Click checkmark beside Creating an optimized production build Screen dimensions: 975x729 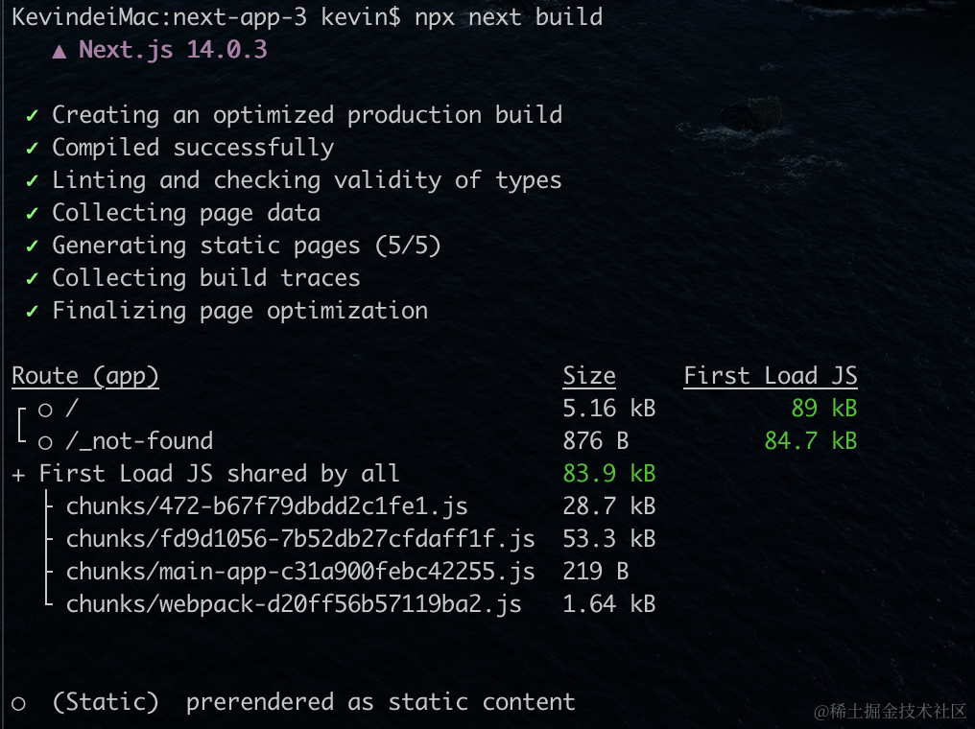(x=33, y=116)
